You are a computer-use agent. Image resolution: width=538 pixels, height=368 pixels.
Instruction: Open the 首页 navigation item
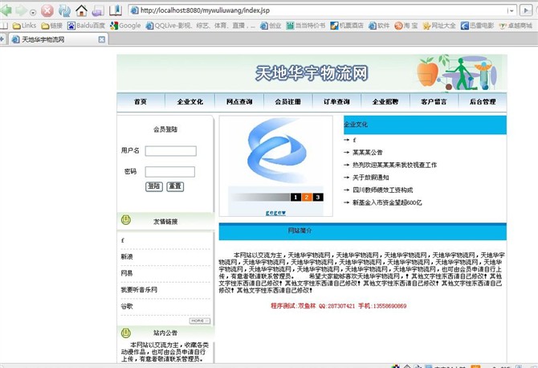coord(141,101)
